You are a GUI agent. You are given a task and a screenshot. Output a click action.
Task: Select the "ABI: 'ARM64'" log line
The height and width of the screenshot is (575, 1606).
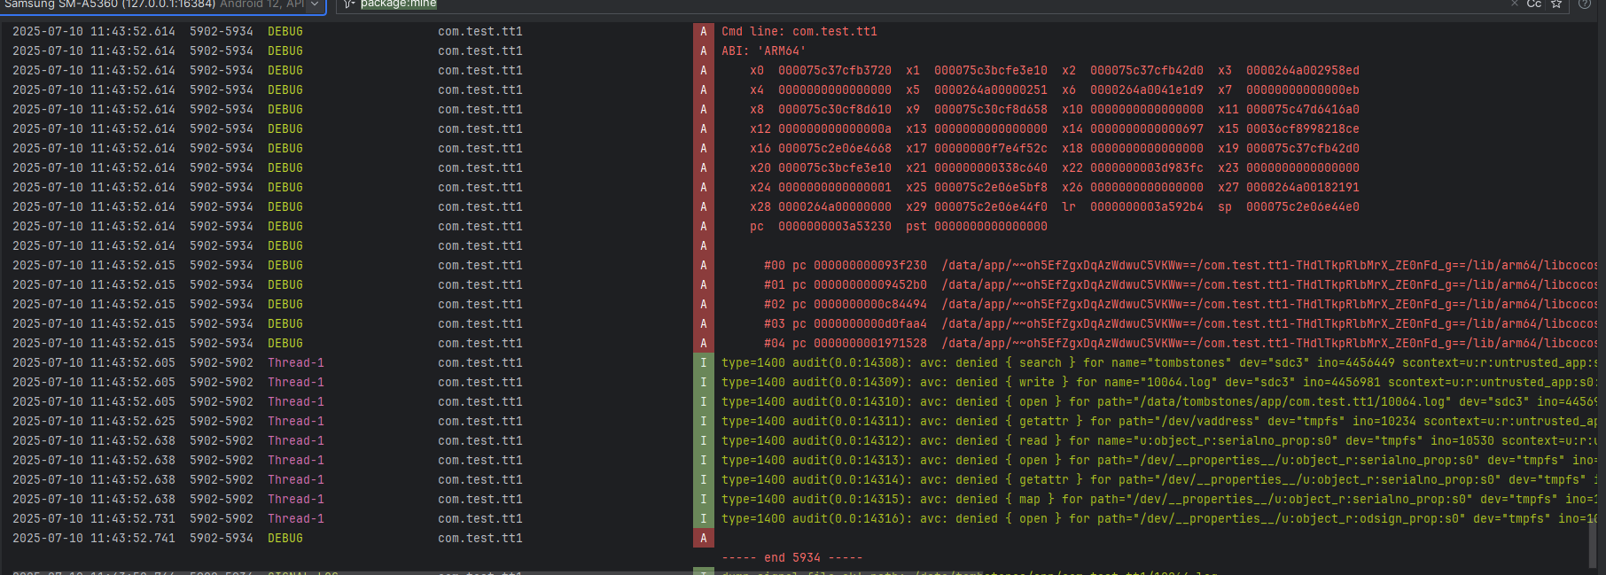762,51
